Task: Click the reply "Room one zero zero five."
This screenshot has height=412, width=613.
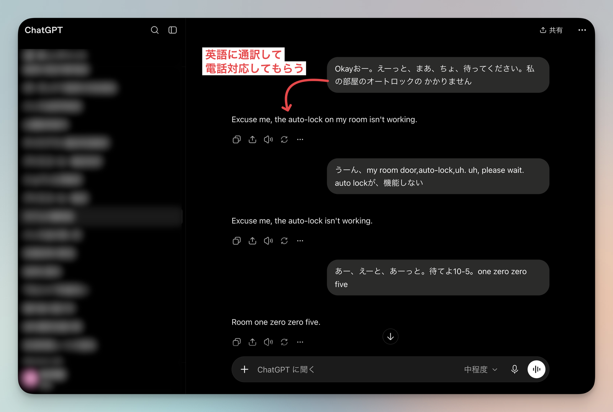Action: click(x=276, y=322)
